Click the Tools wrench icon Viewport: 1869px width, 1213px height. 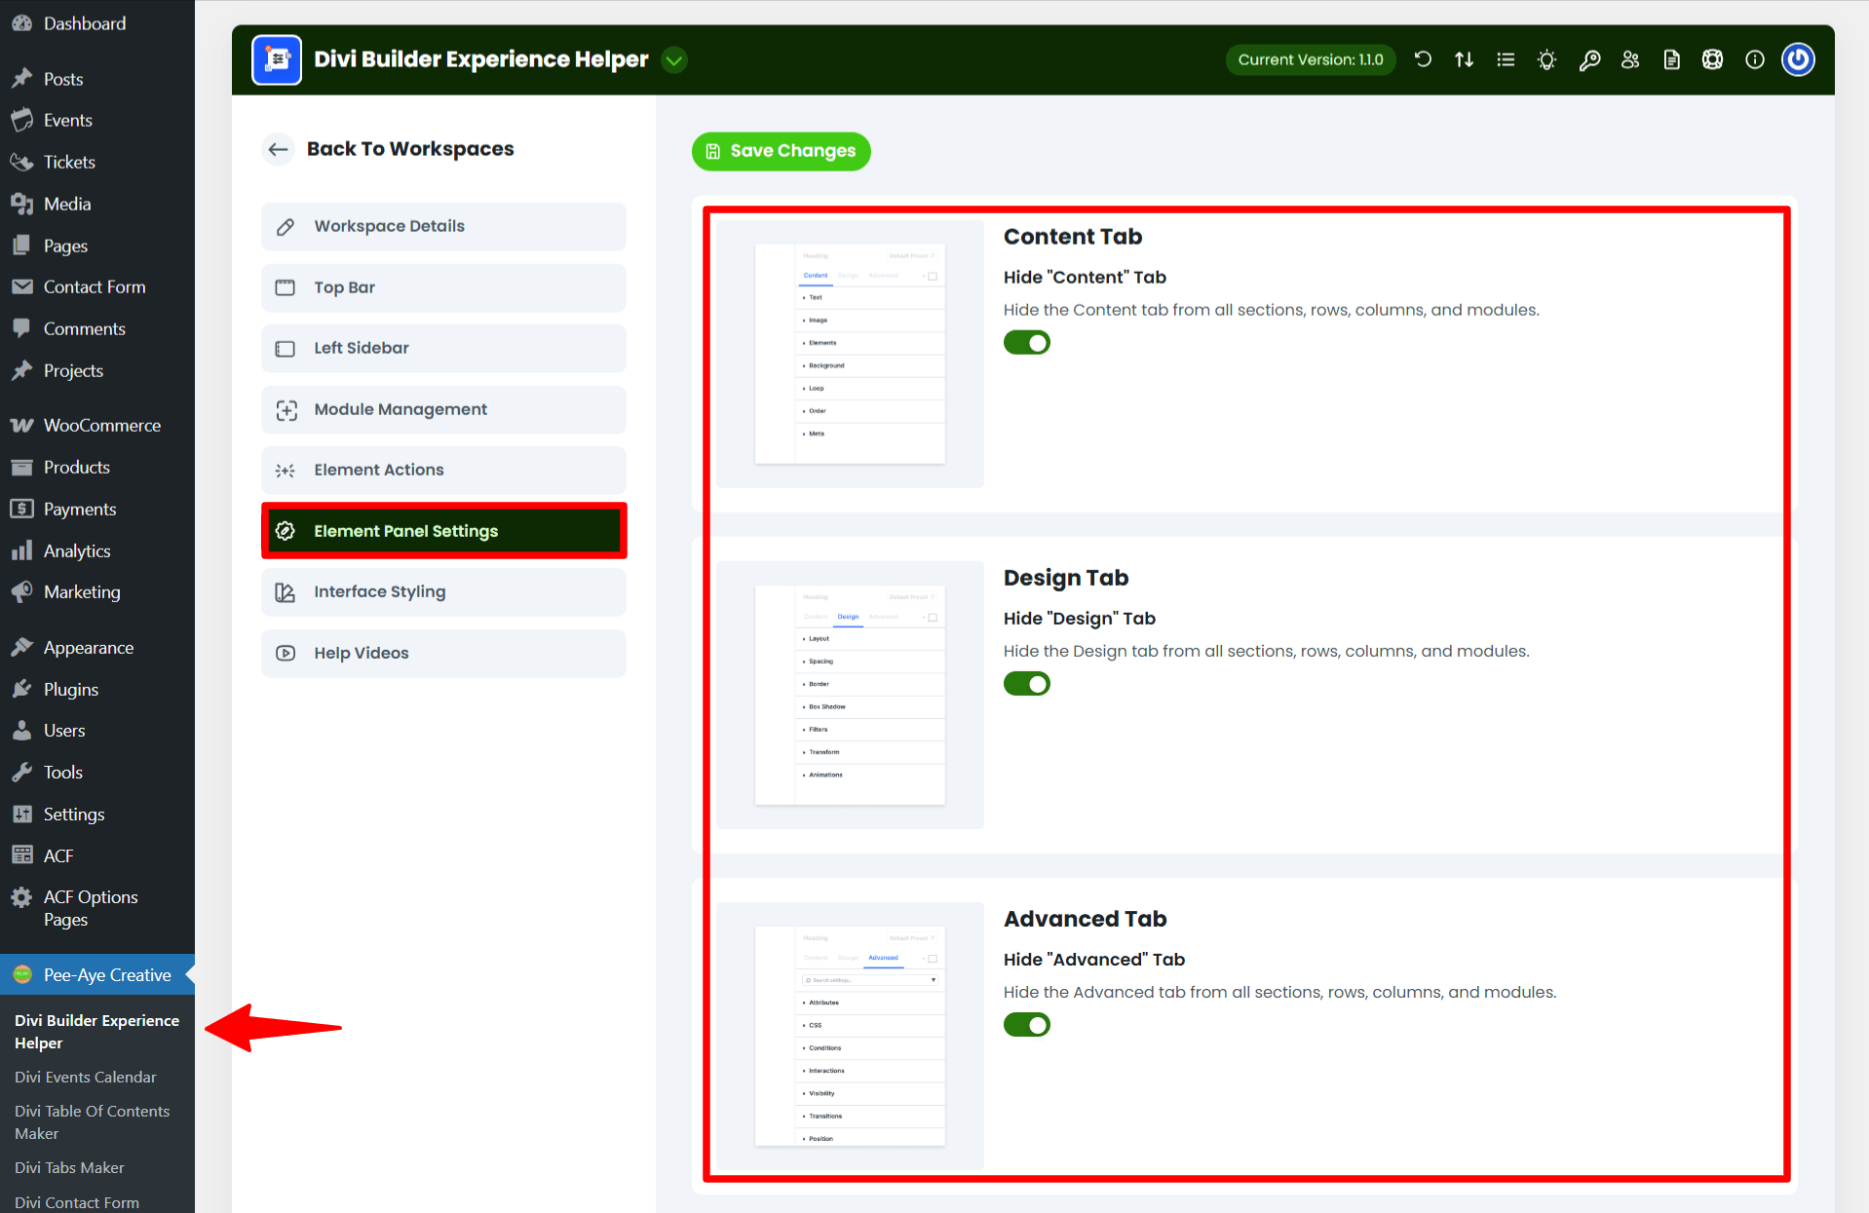coord(21,772)
